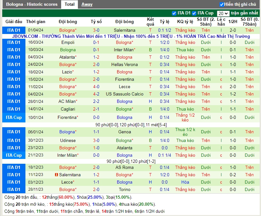
Task: Click the red card icon beside Salernitana
Action: coord(56,175)
